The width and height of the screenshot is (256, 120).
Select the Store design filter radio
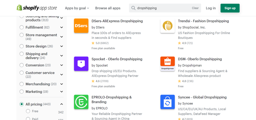21,46
